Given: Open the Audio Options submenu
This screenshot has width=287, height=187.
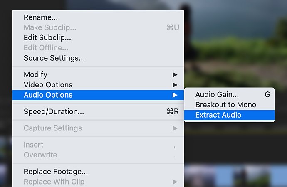Looking at the screenshot, I should [98, 95].
